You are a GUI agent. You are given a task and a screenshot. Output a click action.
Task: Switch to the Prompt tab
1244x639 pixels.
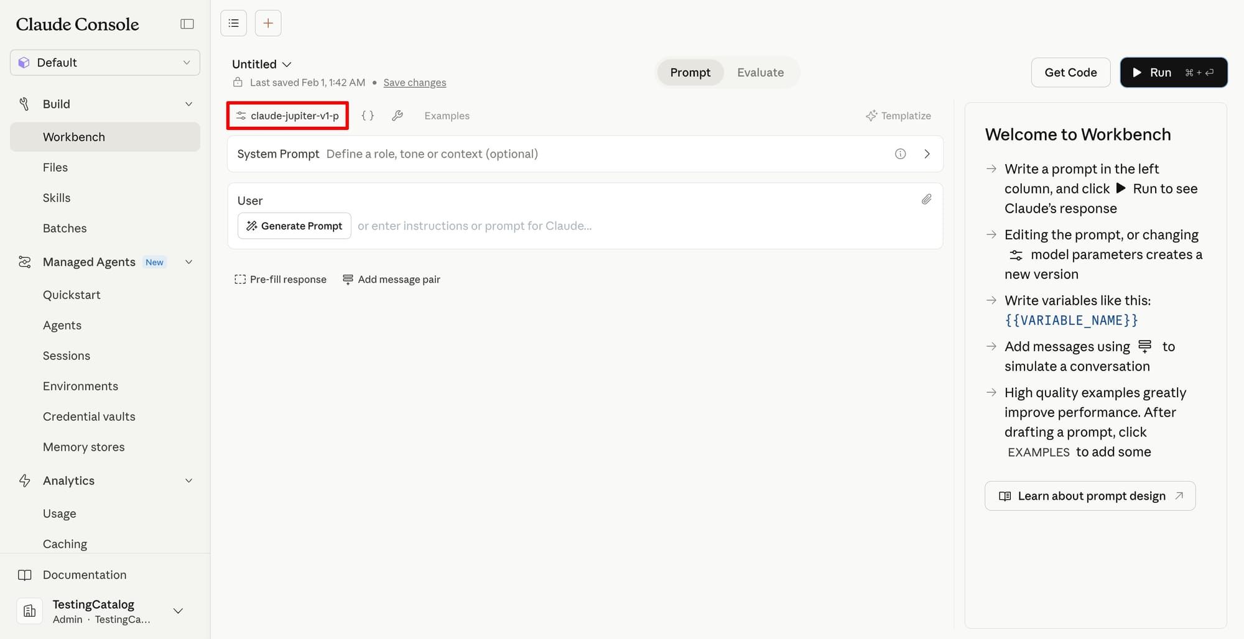690,72
